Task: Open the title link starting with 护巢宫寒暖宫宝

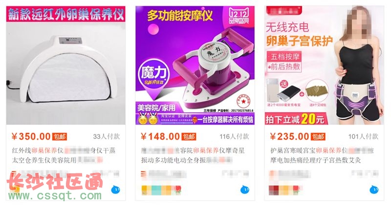Action: (322, 155)
